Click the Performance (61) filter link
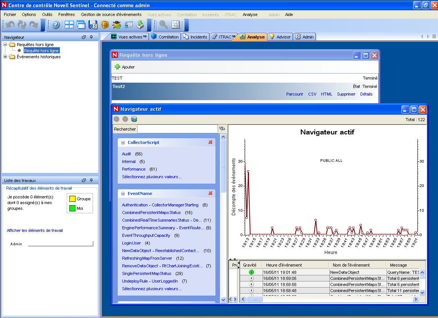 pyautogui.click(x=133, y=169)
